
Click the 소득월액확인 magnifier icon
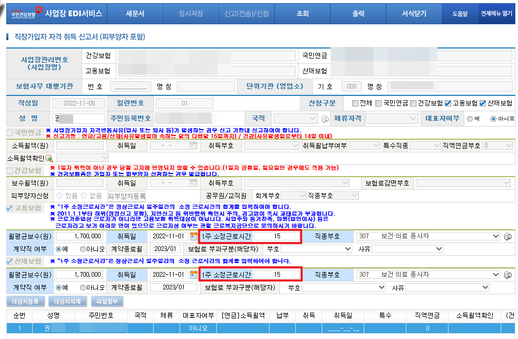tap(49, 158)
